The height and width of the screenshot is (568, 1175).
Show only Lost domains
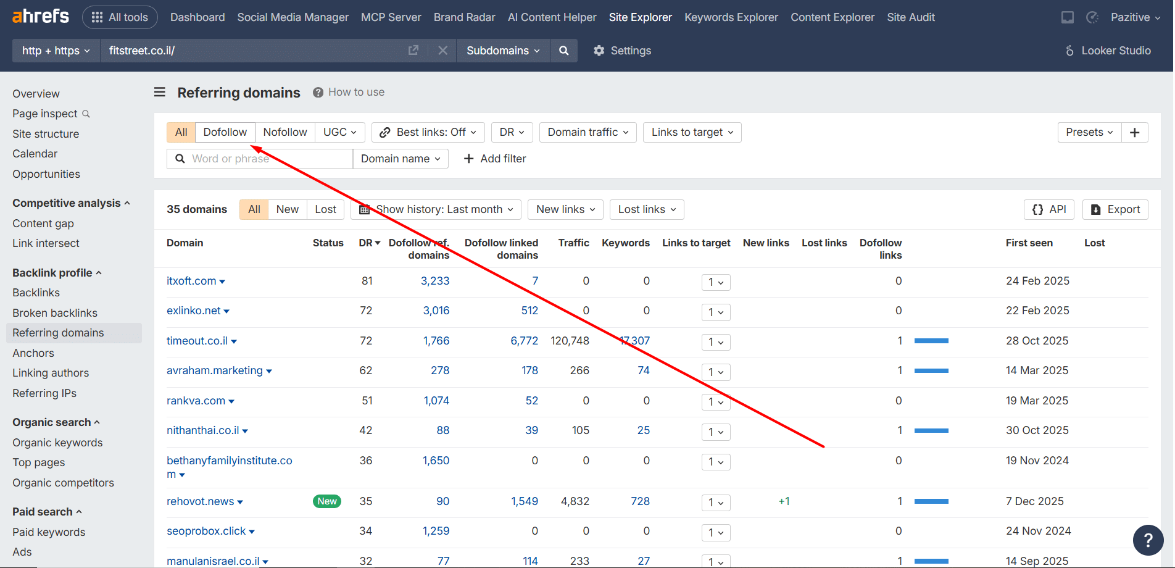[325, 209]
